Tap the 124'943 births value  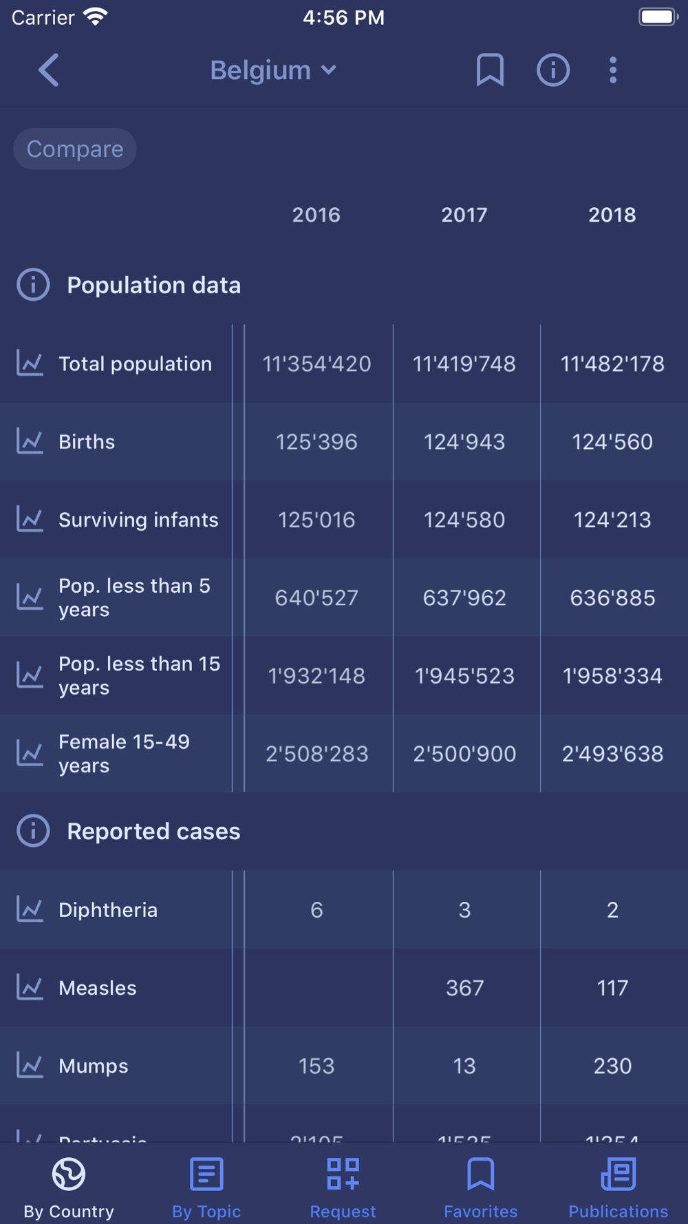(x=464, y=441)
